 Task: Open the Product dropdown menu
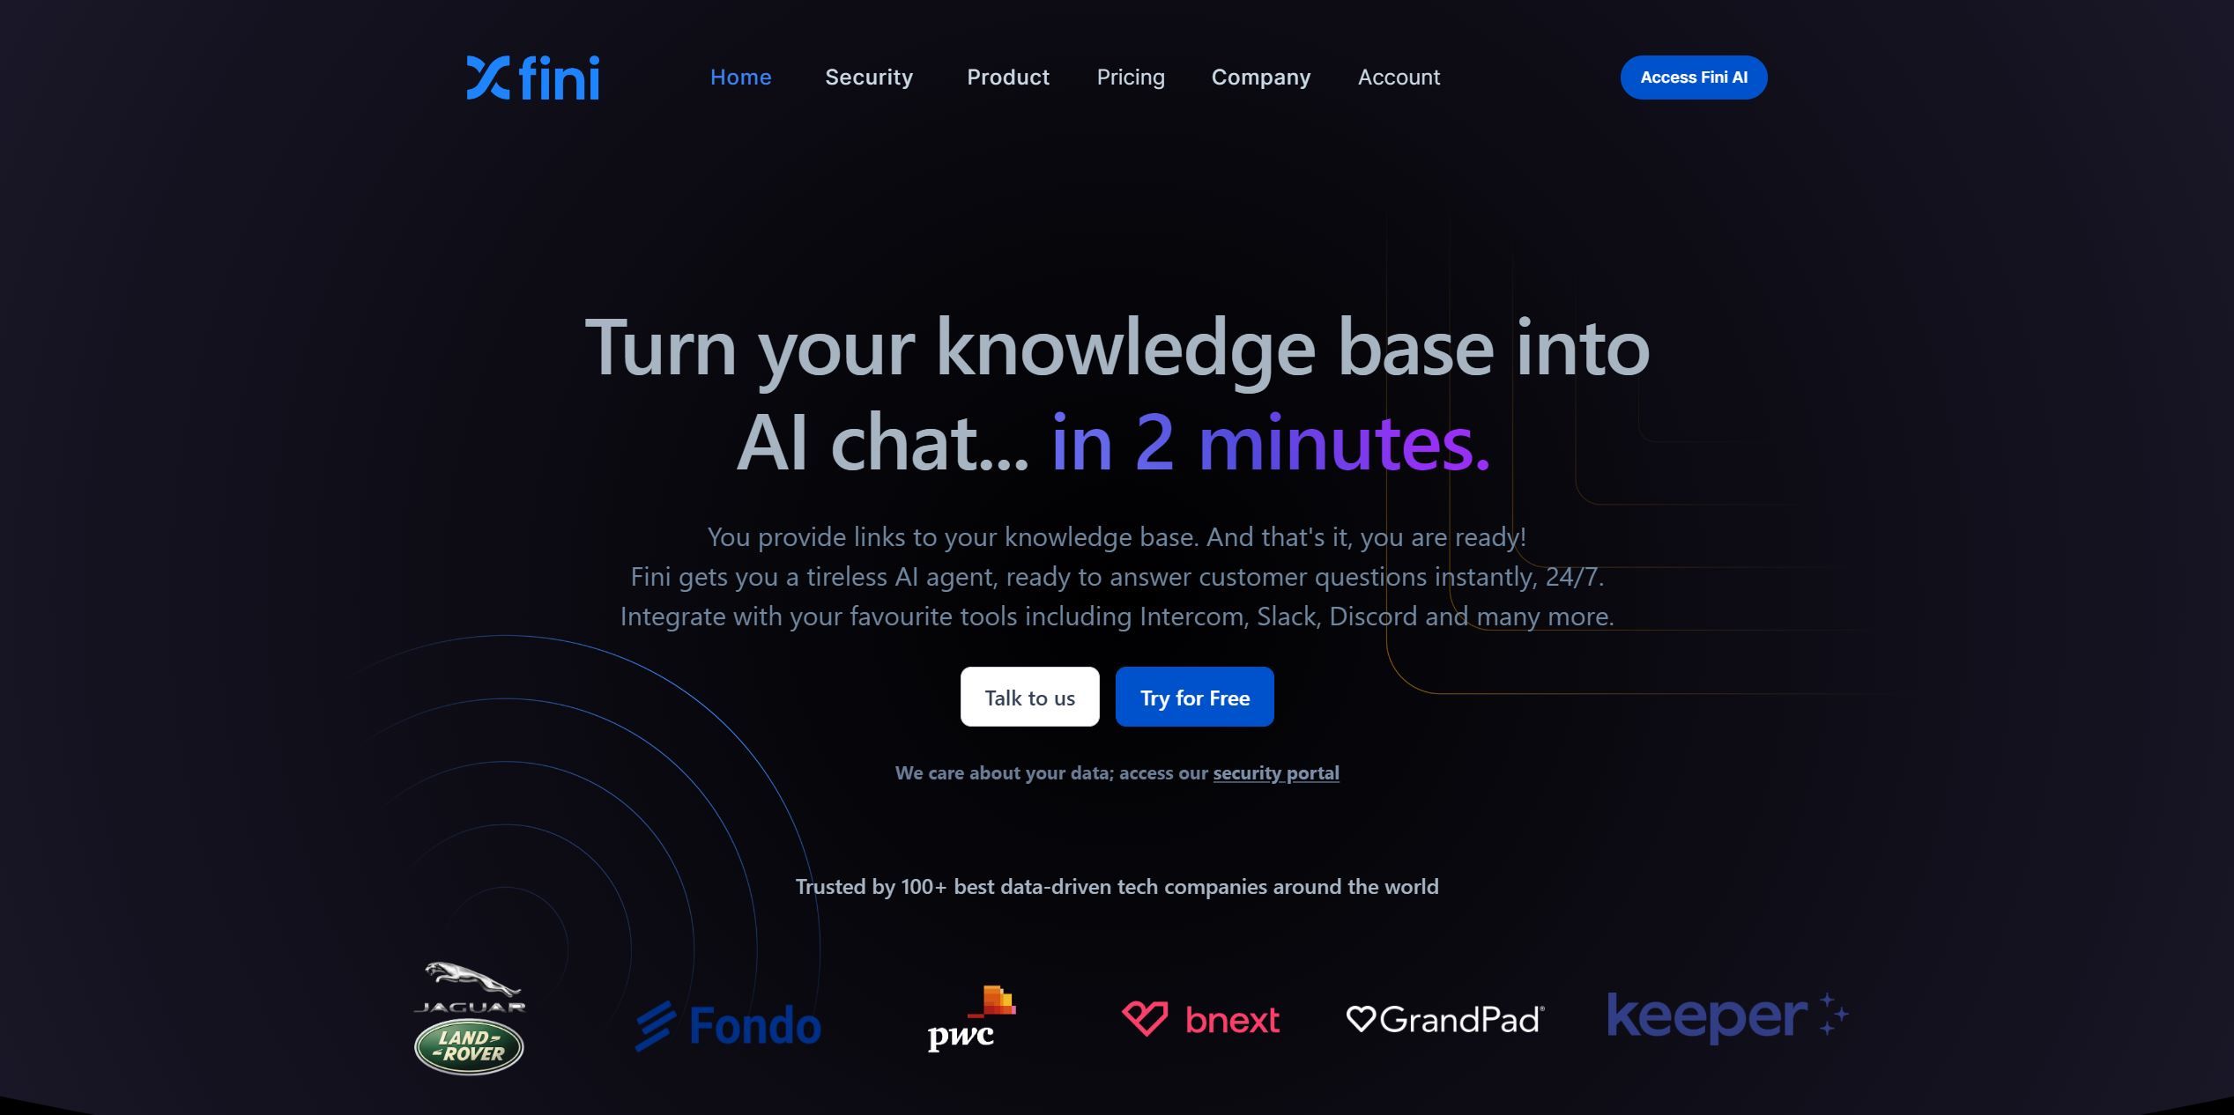tap(1007, 76)
